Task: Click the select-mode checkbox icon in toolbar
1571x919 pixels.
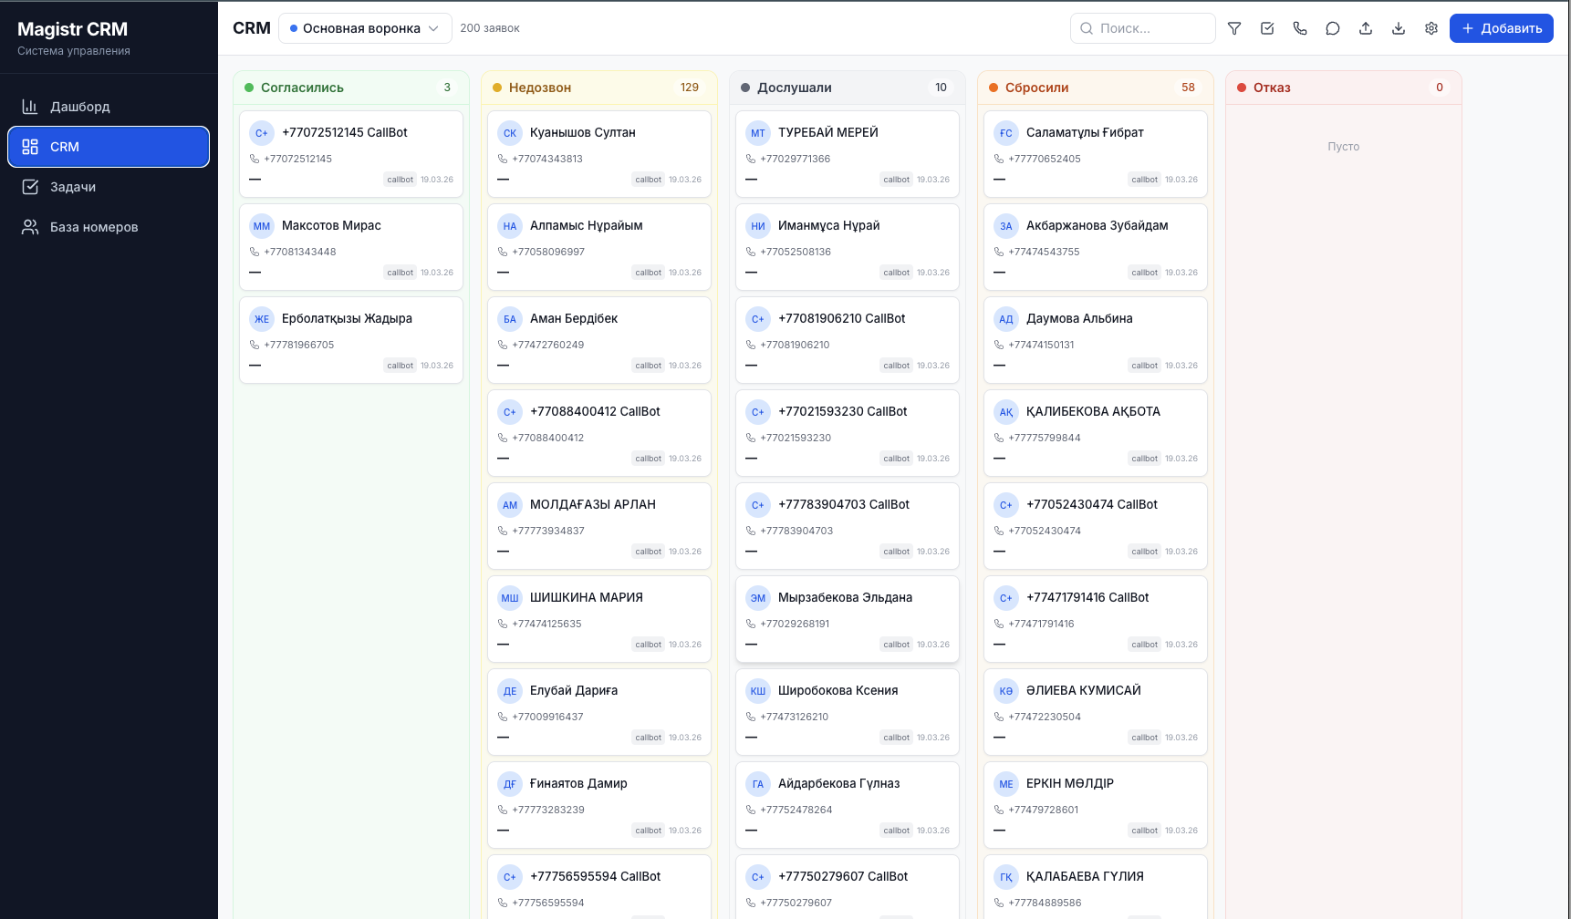Action: pyautogui.click(x=1267, y=28)
